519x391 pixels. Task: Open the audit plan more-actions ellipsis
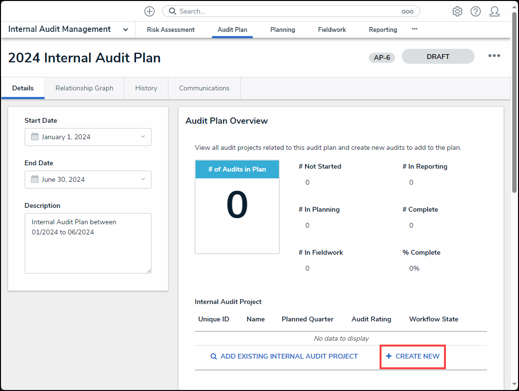(x=494, y=56)
